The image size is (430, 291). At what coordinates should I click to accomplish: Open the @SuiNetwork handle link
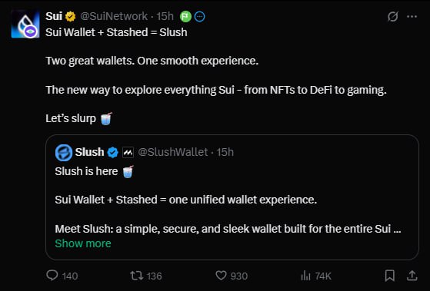point(114,16)
